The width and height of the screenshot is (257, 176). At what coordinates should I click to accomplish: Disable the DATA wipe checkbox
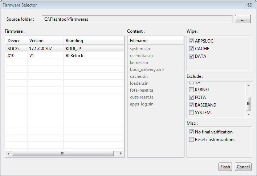[191, 56]
